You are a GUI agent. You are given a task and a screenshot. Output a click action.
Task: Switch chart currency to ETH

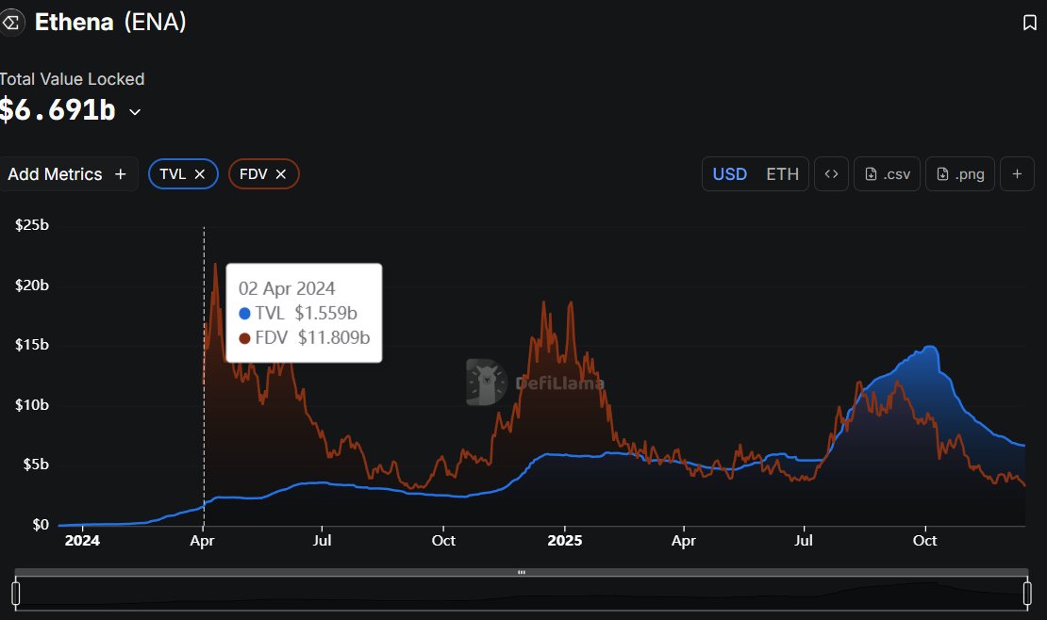click(784, 173)
